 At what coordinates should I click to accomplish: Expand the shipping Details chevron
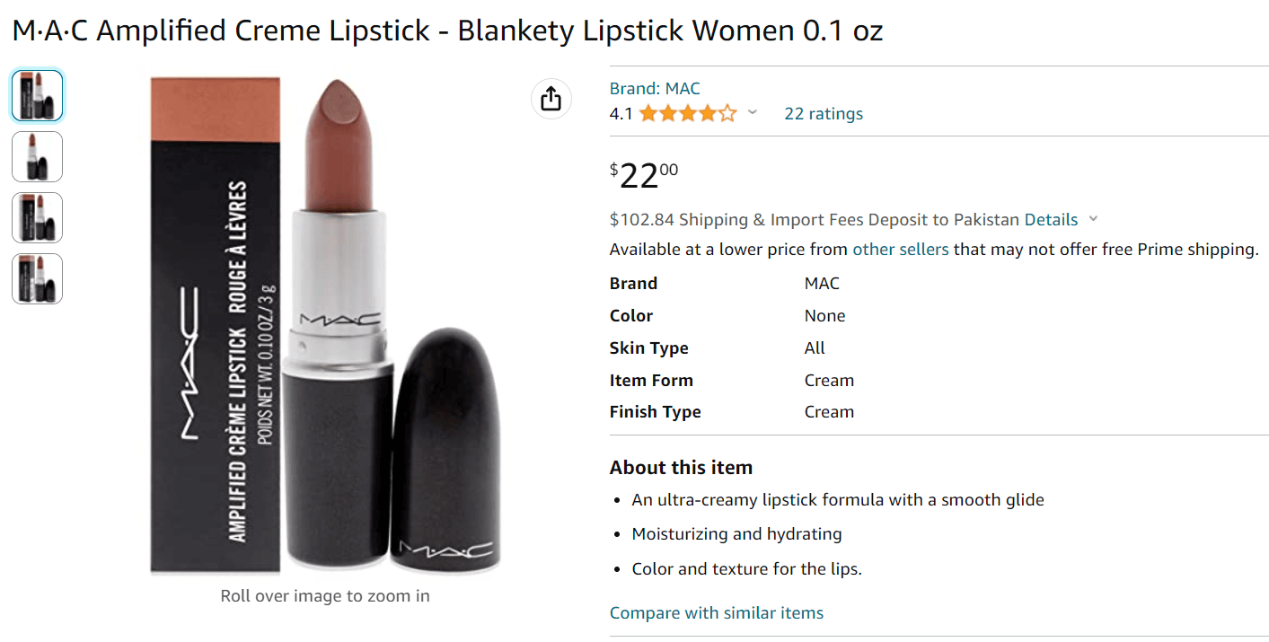tap(1093, 219)
